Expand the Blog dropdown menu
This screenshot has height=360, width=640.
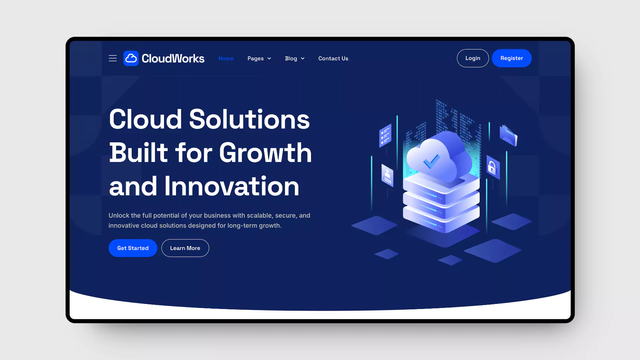(295, 58)
